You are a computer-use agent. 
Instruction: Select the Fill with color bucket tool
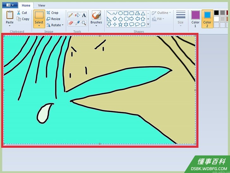pyautogui.click(x=77, y=15)
